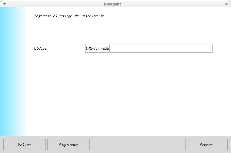Close the installer with Cerrar button

[x=206, y=145]
